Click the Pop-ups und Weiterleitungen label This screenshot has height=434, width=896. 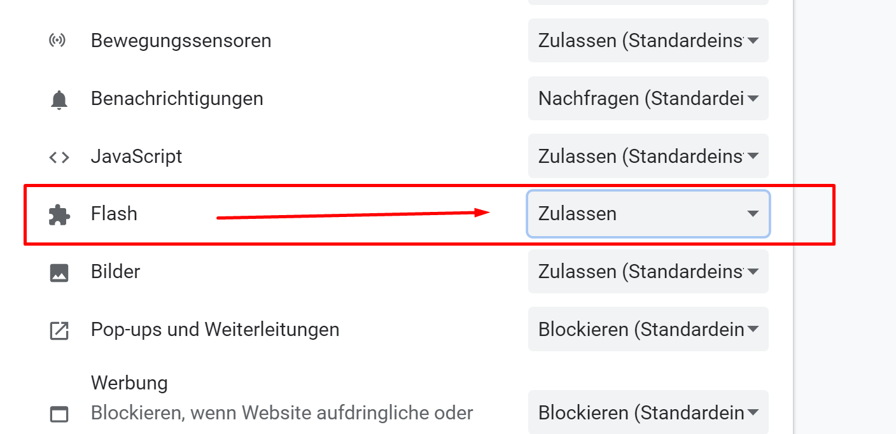click(215, 330)
